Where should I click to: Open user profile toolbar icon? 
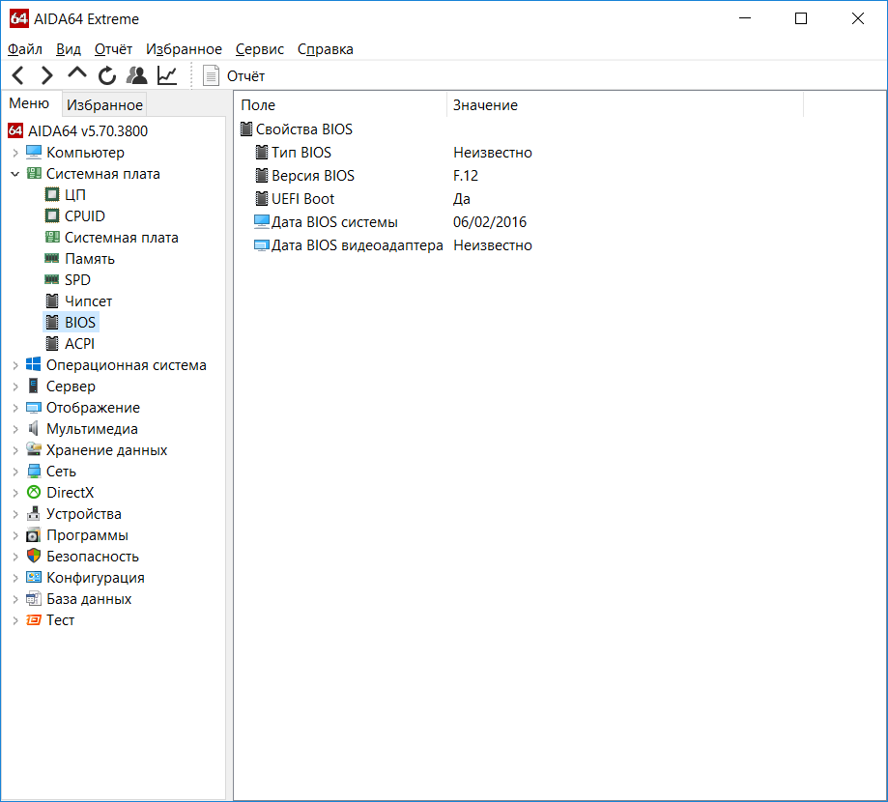(x=136, y=75)
